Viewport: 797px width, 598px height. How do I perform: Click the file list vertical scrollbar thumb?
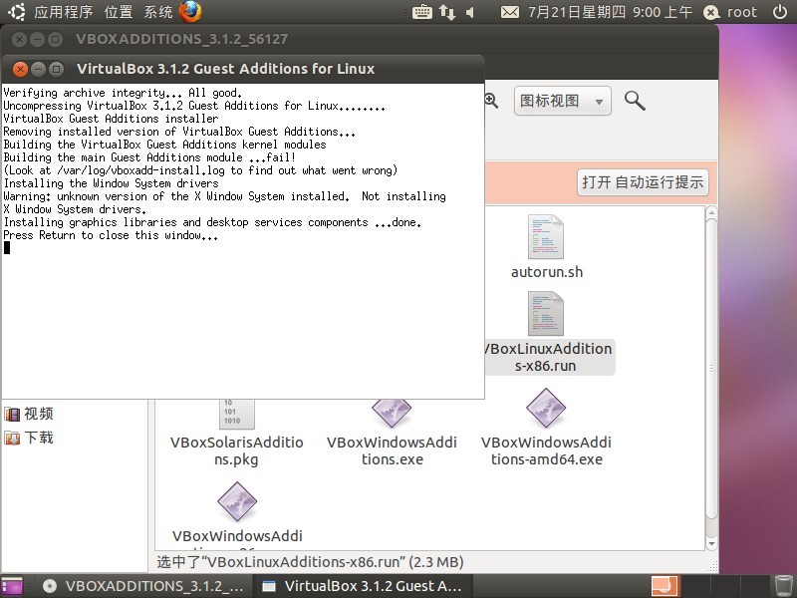[711, 369]
